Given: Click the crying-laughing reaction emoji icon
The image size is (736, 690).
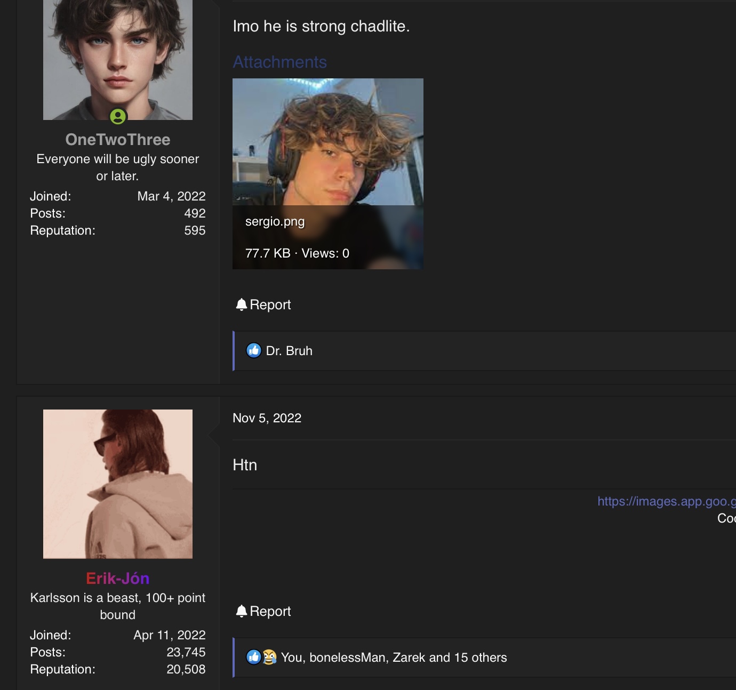Looking at the screenshot, I should (x=270, y=657).
